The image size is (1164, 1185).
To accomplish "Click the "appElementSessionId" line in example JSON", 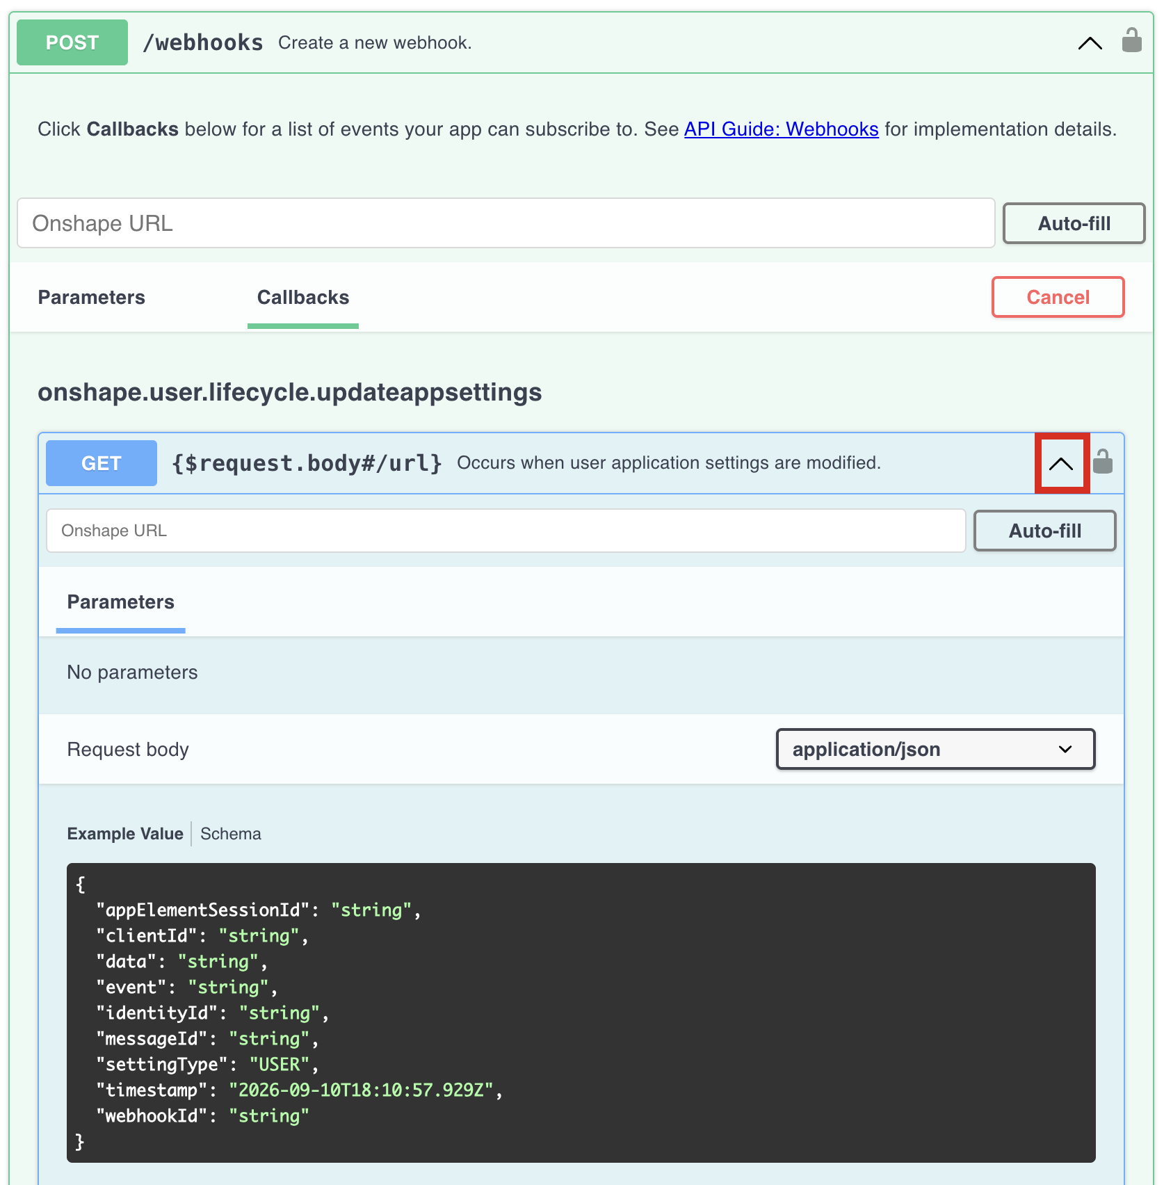I will pyautogui.click(x=259, y=910).
